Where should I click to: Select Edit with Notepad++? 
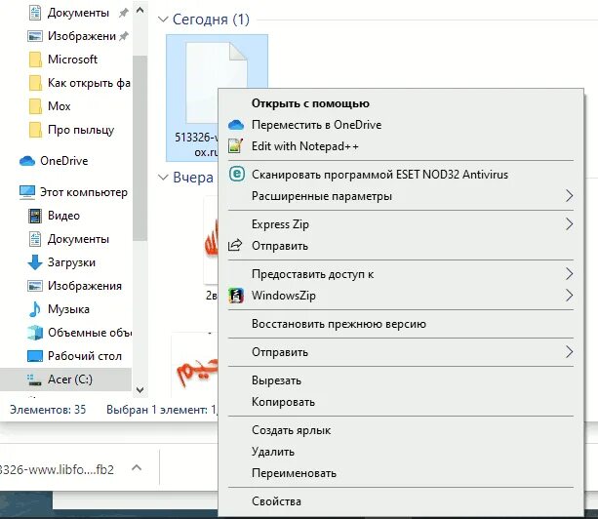pyautogui.click(x=400, y=146)
